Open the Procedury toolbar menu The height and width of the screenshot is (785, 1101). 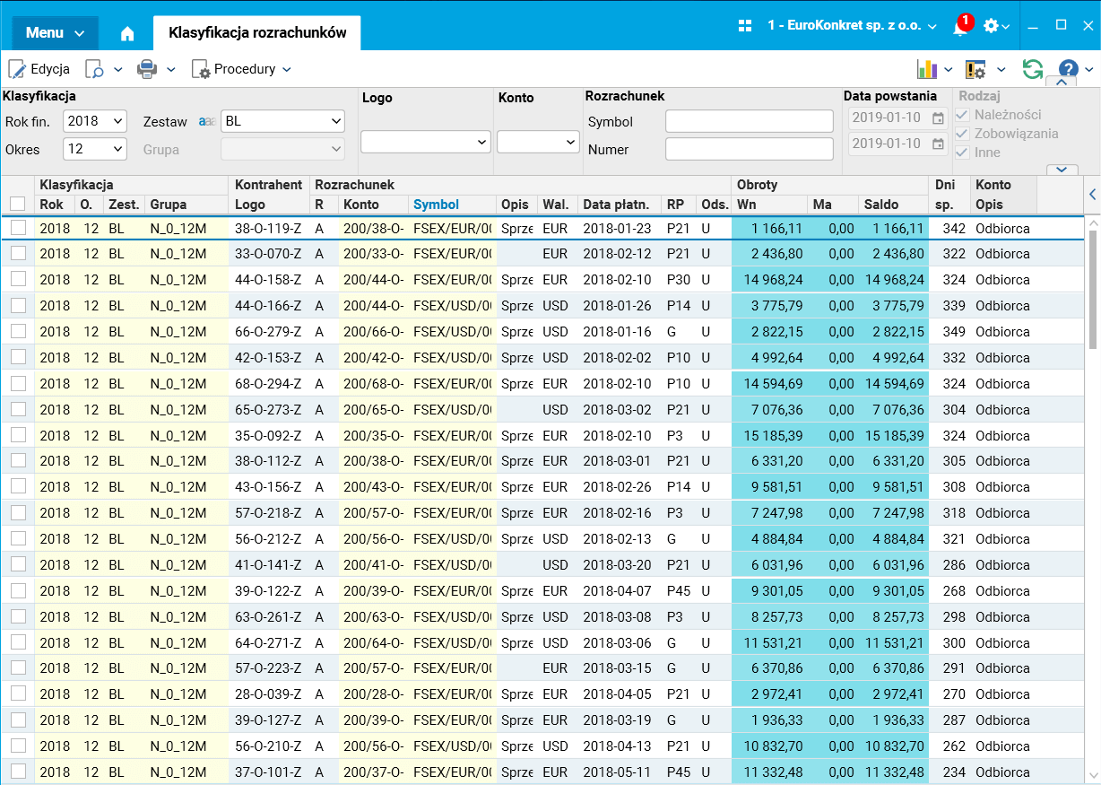pyautogui.click(x=243, y=69)
